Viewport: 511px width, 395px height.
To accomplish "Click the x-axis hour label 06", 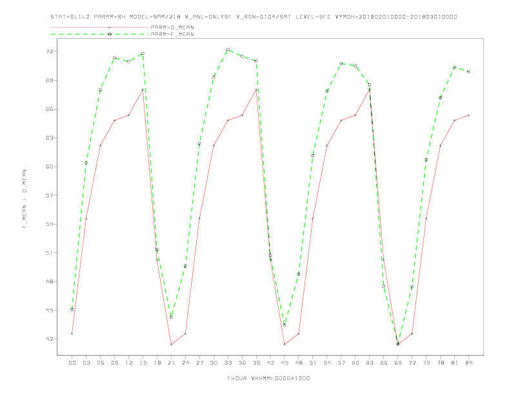I will pyautogui.click(x=101, y=363).
